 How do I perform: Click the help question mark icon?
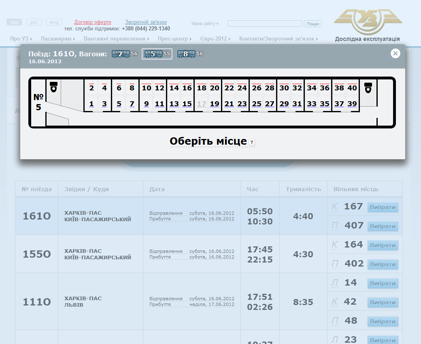[x=252, y=142]
